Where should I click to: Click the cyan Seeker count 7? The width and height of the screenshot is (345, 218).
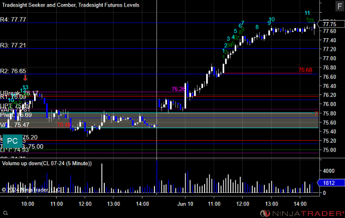click(x=243, y=23)
